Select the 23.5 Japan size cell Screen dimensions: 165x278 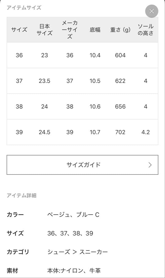[44, 81]
